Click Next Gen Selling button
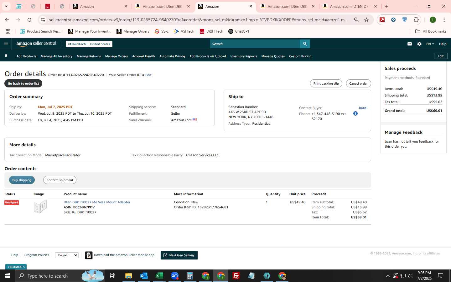The height and width of the screenshot is (282, 451). click(x=179, y=255)
